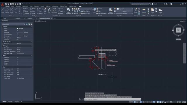Click the ribbon object color swatch
Screen dimensions: 187x105
(x=118, y=9)
